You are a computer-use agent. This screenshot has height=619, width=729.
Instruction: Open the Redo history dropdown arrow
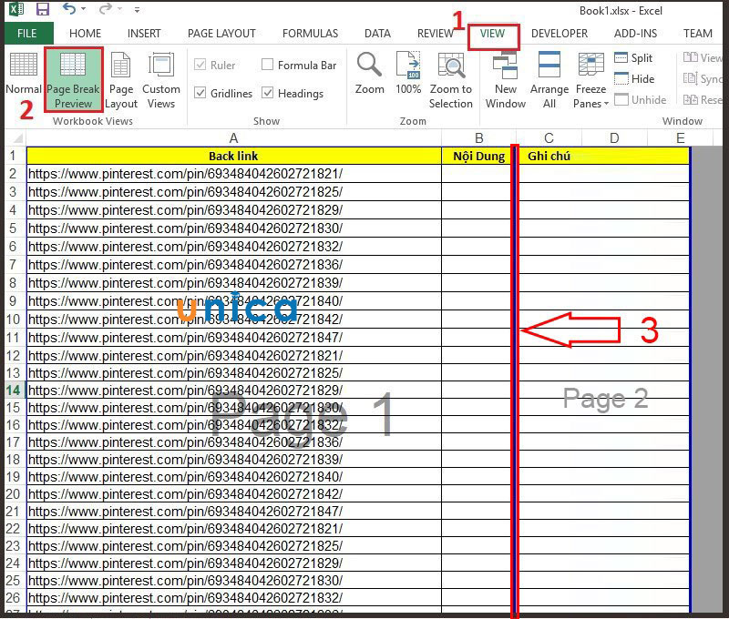(x=120, y=9)
